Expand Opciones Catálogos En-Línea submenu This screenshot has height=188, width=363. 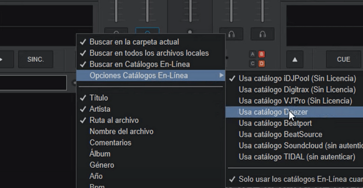pos(151,76)
